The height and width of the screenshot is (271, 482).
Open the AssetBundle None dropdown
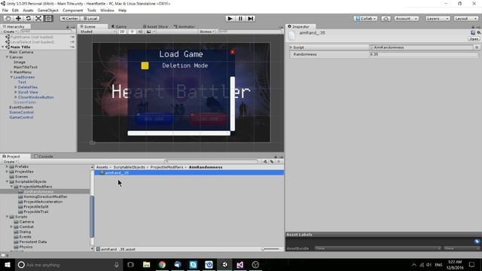[x=378, y=248]
